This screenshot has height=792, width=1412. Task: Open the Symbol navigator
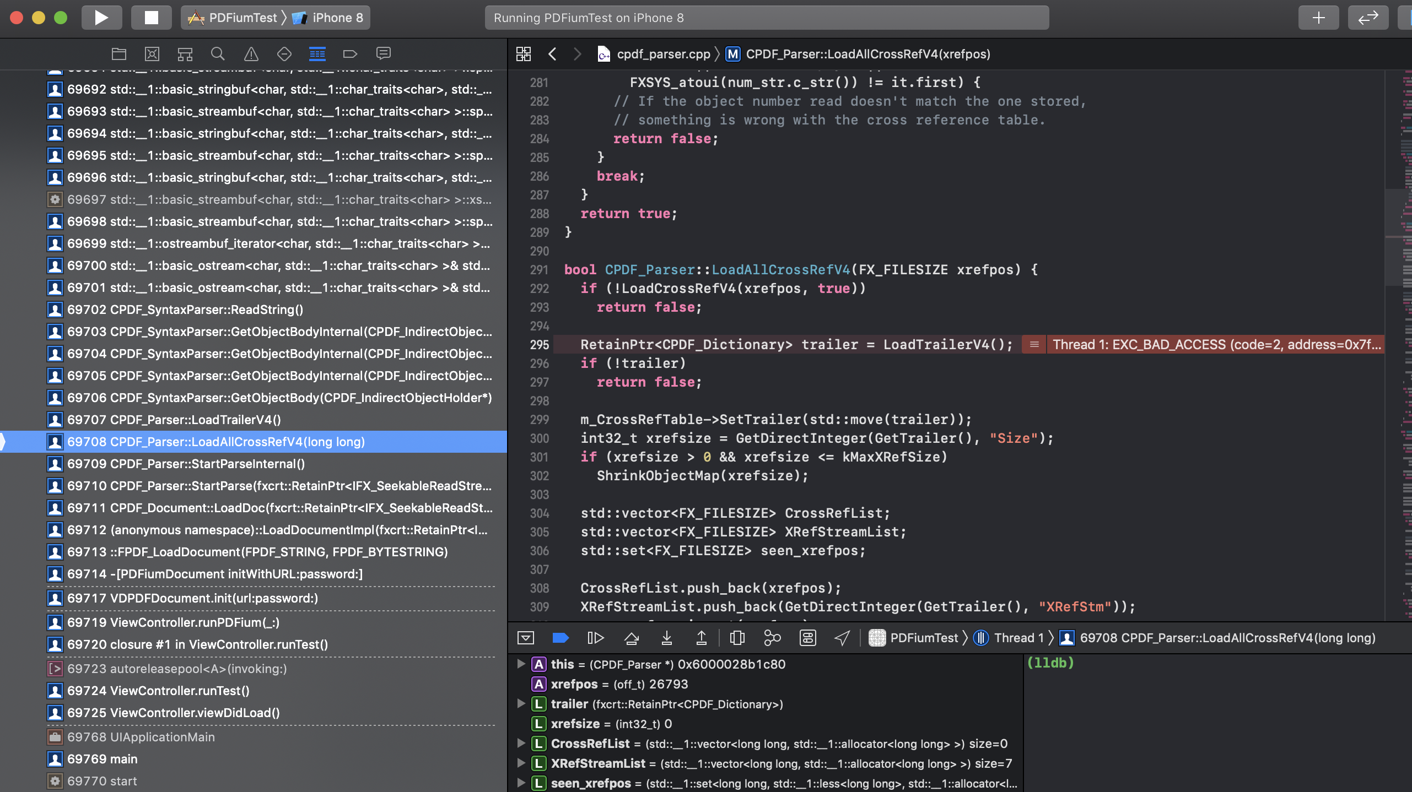pyautogui.click(x=185, y=53)
